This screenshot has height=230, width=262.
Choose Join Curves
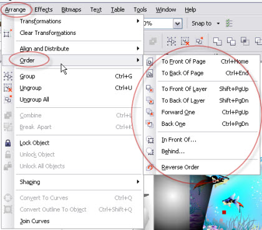73,221
